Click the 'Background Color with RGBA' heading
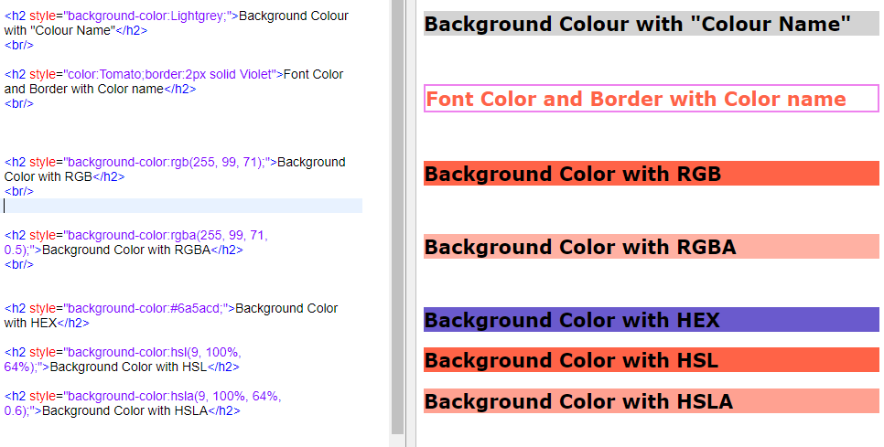 652,247
